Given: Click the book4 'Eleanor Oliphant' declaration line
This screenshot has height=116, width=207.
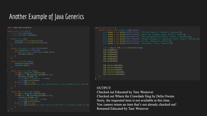Looking at the screenshot, I should pos(151,39).
